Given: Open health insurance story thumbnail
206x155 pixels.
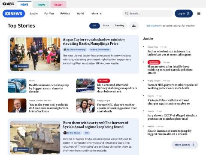Looking at the screenshot, I should [17, 86].
